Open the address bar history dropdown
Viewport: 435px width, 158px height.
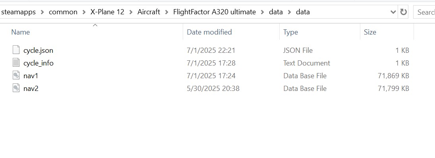tap(393, 12)
